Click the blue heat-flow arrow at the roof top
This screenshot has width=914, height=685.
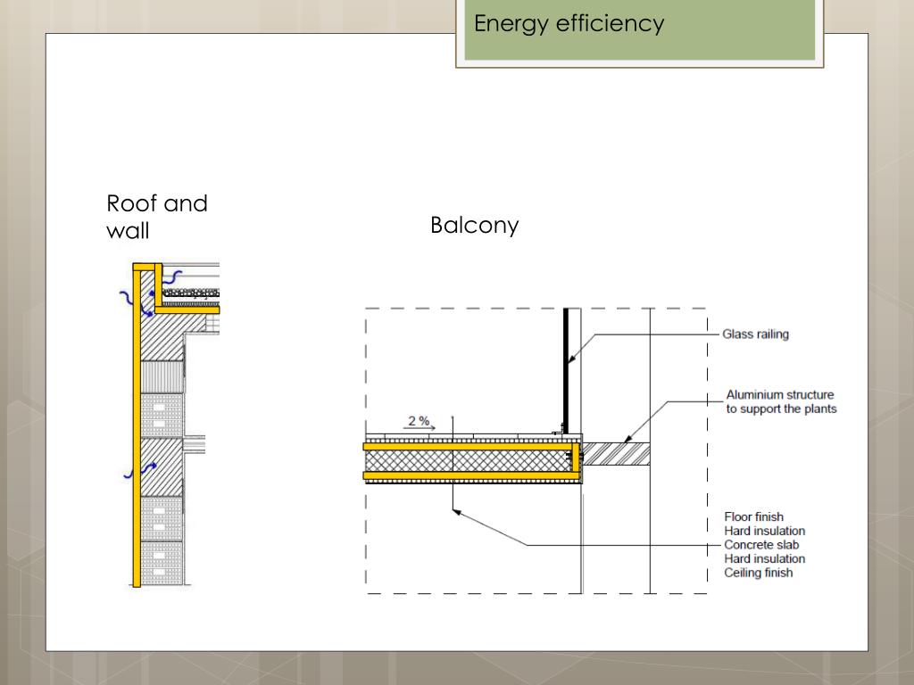click(173, 277)
